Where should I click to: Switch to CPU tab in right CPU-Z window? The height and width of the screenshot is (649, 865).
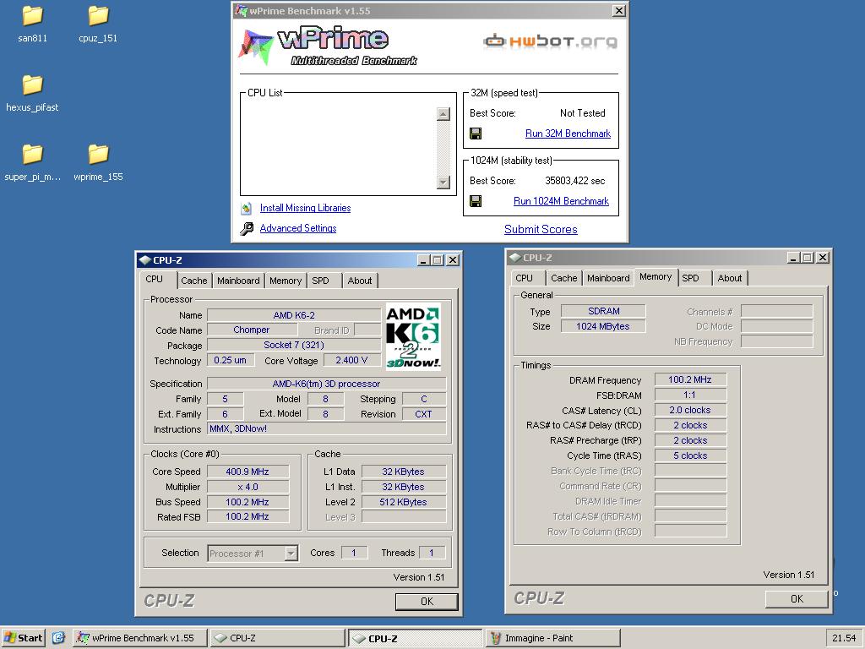pyautogui.click(x=524, y=279)
